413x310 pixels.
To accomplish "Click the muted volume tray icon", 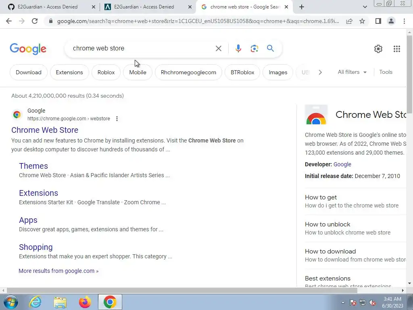I will [372, 302].
